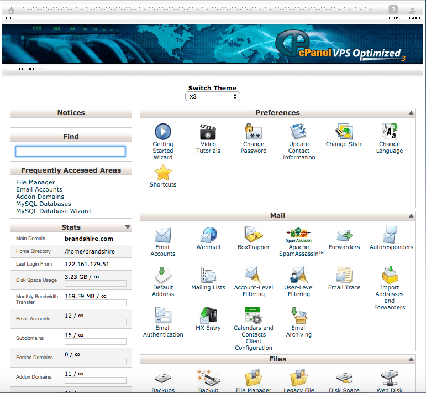The width and height of the screenshot is (426, 393).
Task: Click the Addon Domains link
Action: point(40,196)
